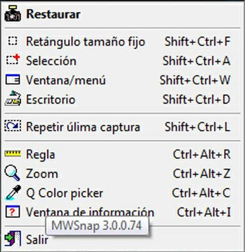Viewport: 245px width, 252px height.
Task: Click the magnifying glass Zoom icon
Action: [x=12, y=172]
